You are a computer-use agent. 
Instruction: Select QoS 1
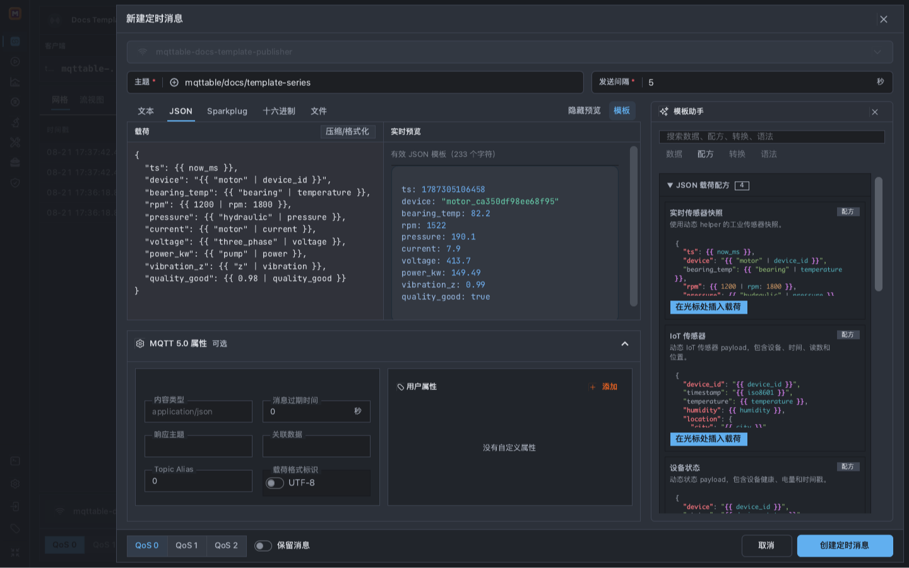tap(187, 546)
